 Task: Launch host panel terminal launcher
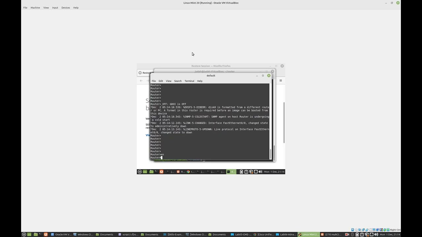pos(41,234)
